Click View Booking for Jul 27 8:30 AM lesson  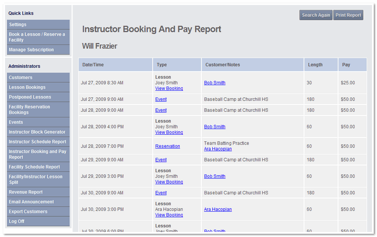(x=169, y=88)
